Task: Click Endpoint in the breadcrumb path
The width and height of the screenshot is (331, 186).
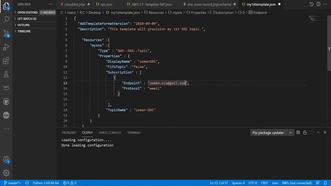Action: point(260,12)
